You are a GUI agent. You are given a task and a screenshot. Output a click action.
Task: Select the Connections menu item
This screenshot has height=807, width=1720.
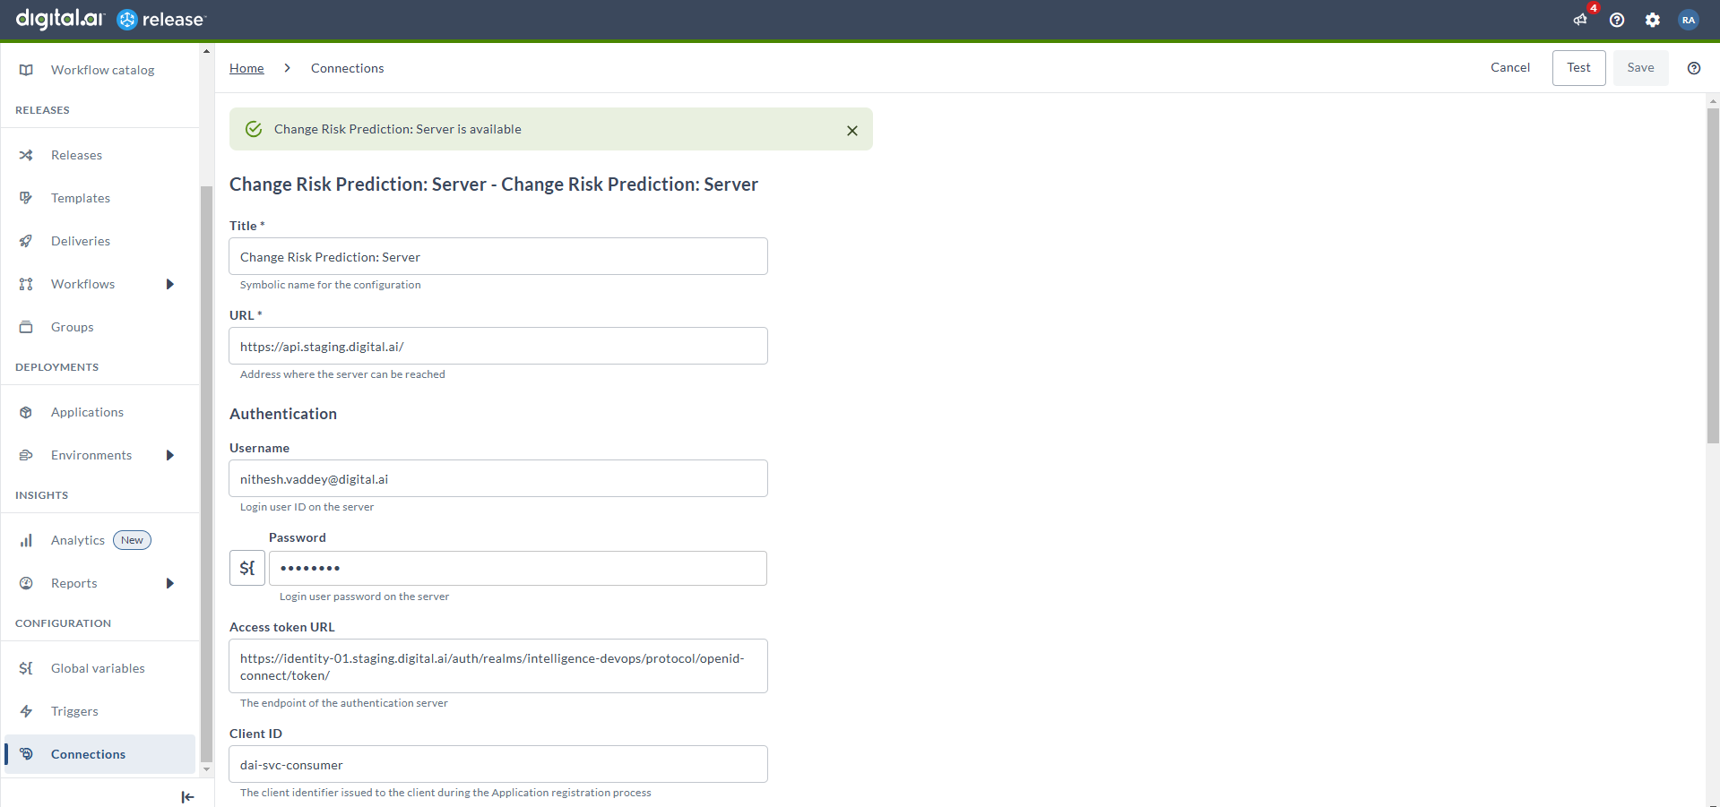pyautogui.click(x=99, y=754)
